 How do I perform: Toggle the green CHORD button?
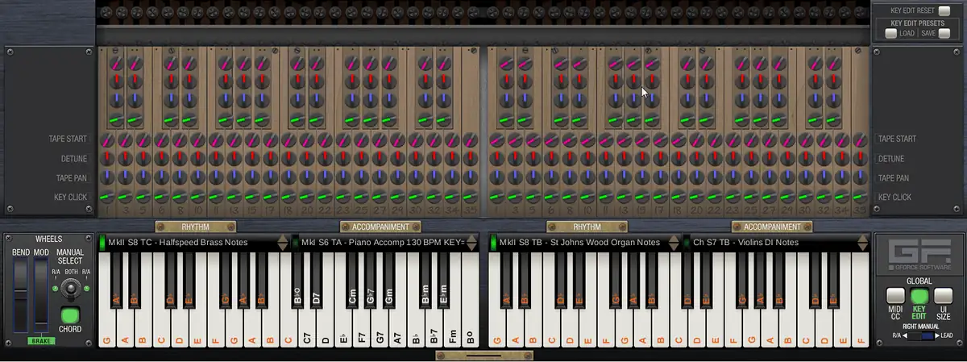[x=70, y=315]
